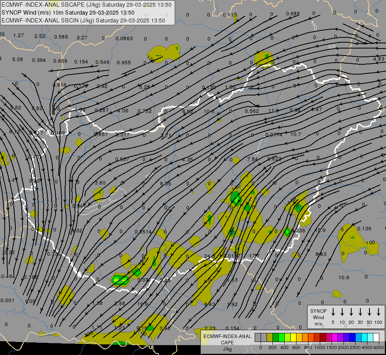
Task: Click the map value 0.822
Action: point(274,159)
